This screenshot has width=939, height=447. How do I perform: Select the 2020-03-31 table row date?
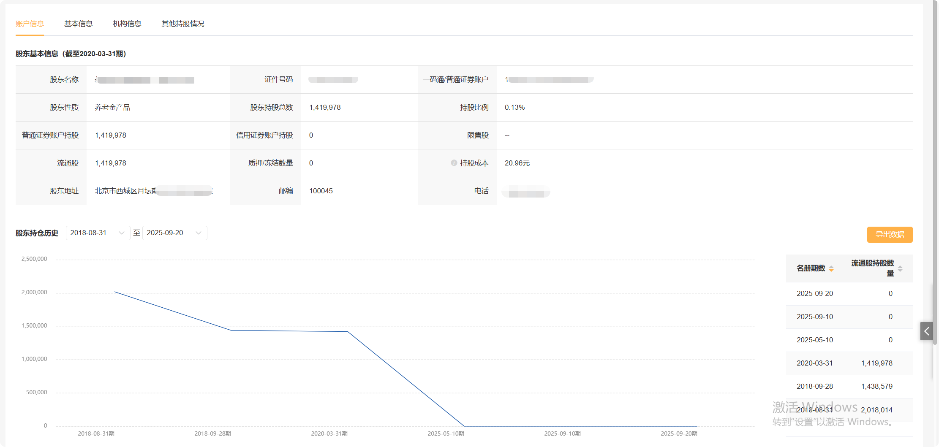(x=815, y=363)
